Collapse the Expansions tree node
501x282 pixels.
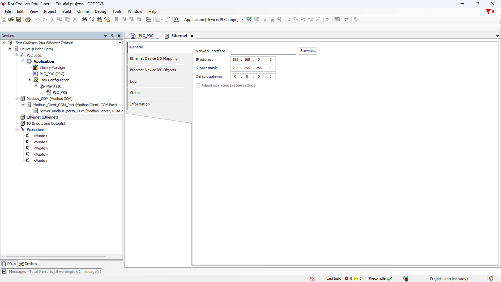16,129
